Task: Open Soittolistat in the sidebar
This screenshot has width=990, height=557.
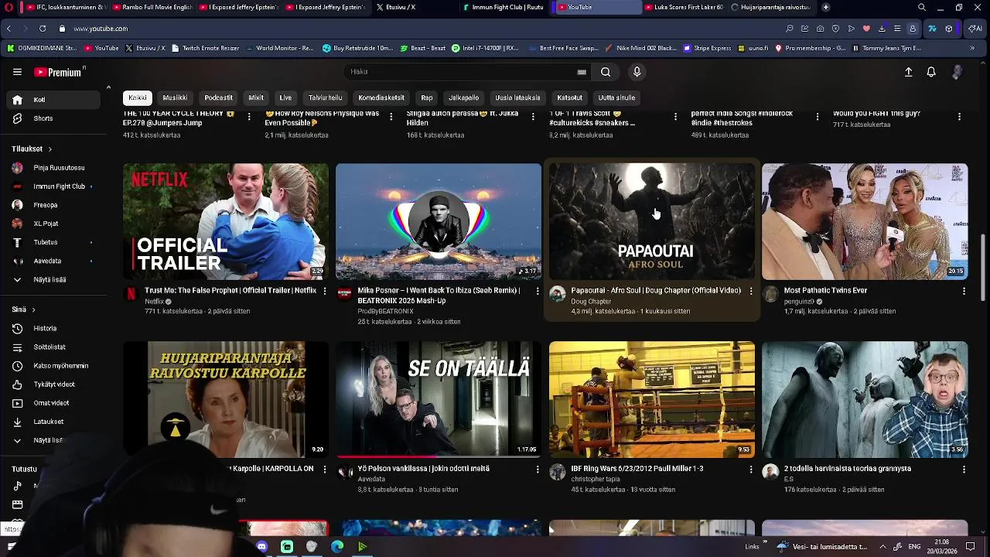Action: pyautogui.click(x=50, y=347)
